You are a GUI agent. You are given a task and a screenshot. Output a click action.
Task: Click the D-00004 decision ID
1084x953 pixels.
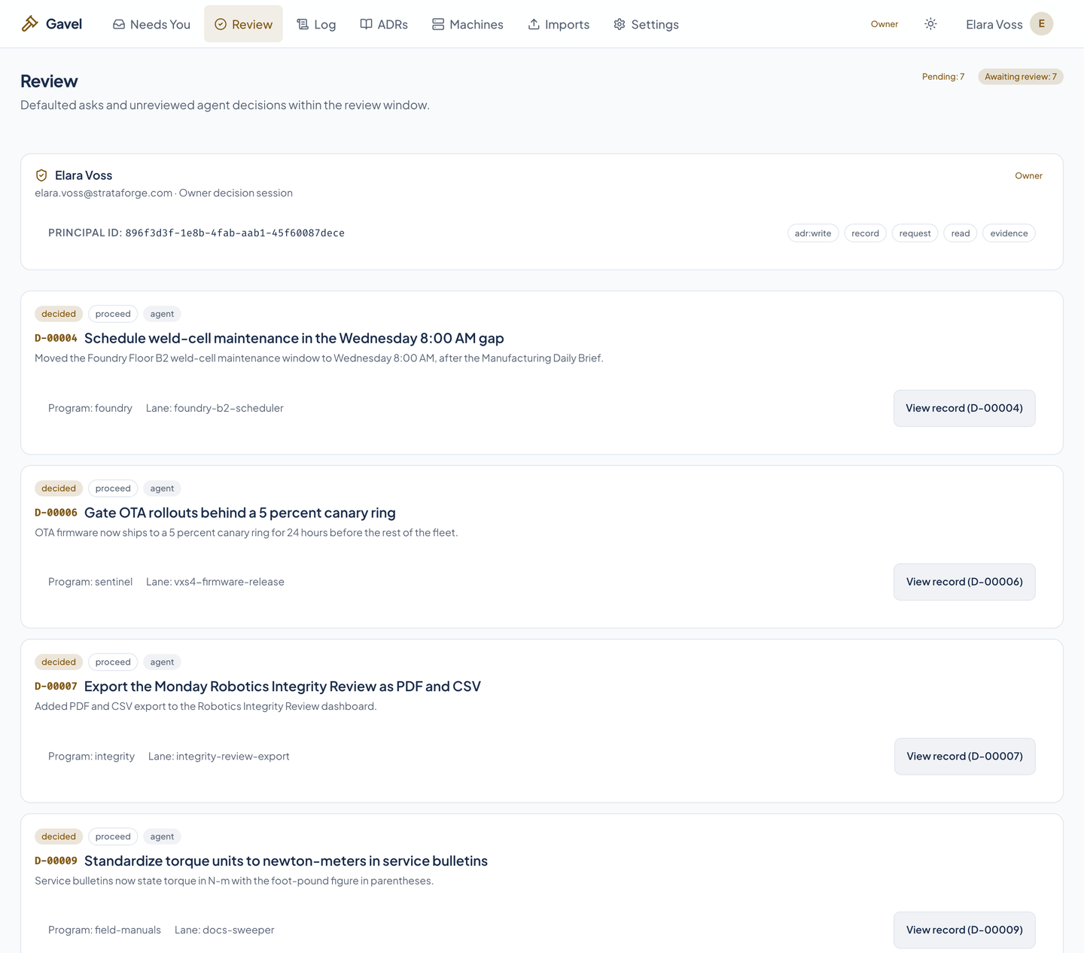pyautogui.click(x=56, y=339)
